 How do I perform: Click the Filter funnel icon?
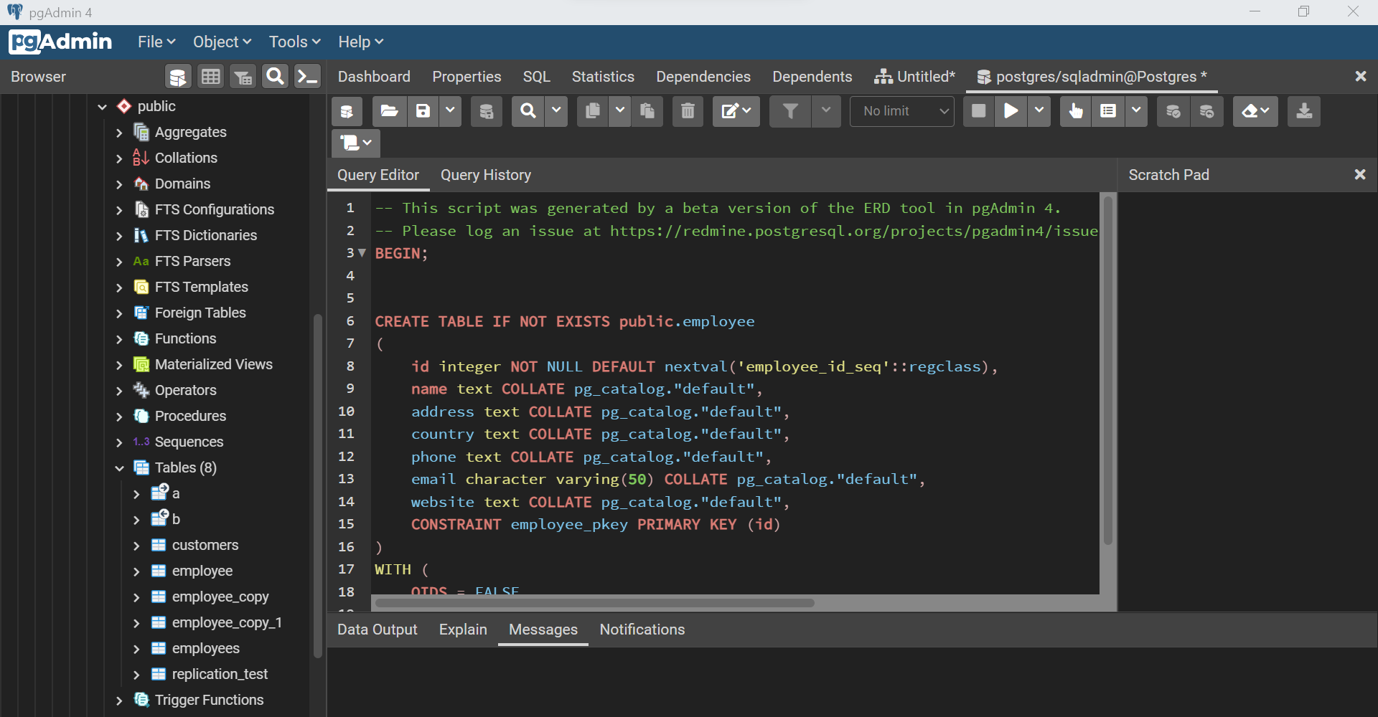coord(790,111)
